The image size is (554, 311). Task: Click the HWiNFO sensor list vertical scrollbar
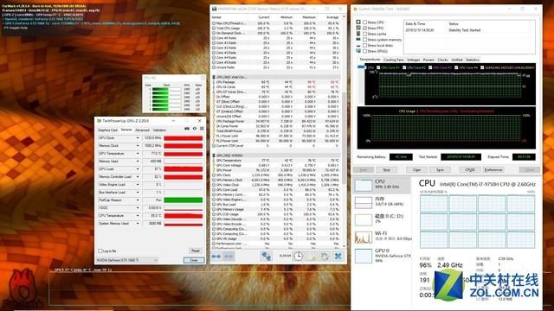pyautogui.click(x=345, y=131)
